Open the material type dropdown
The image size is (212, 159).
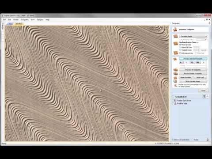pos(193,36)
